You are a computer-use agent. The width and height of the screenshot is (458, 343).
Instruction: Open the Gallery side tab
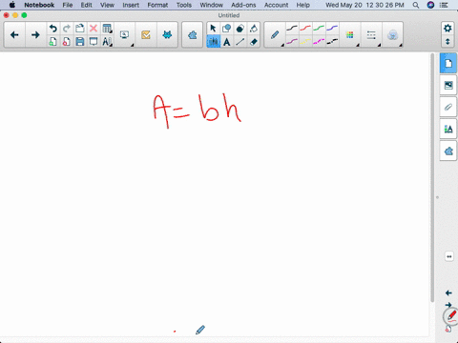point(448,85)
